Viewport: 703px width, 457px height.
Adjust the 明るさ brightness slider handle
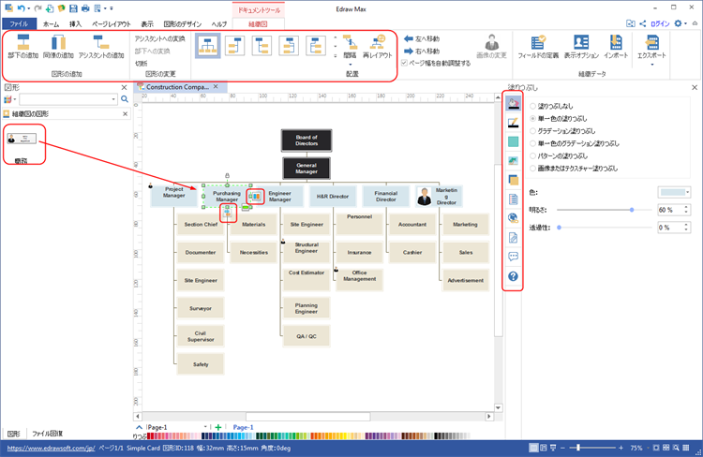[x=632, y=210]
